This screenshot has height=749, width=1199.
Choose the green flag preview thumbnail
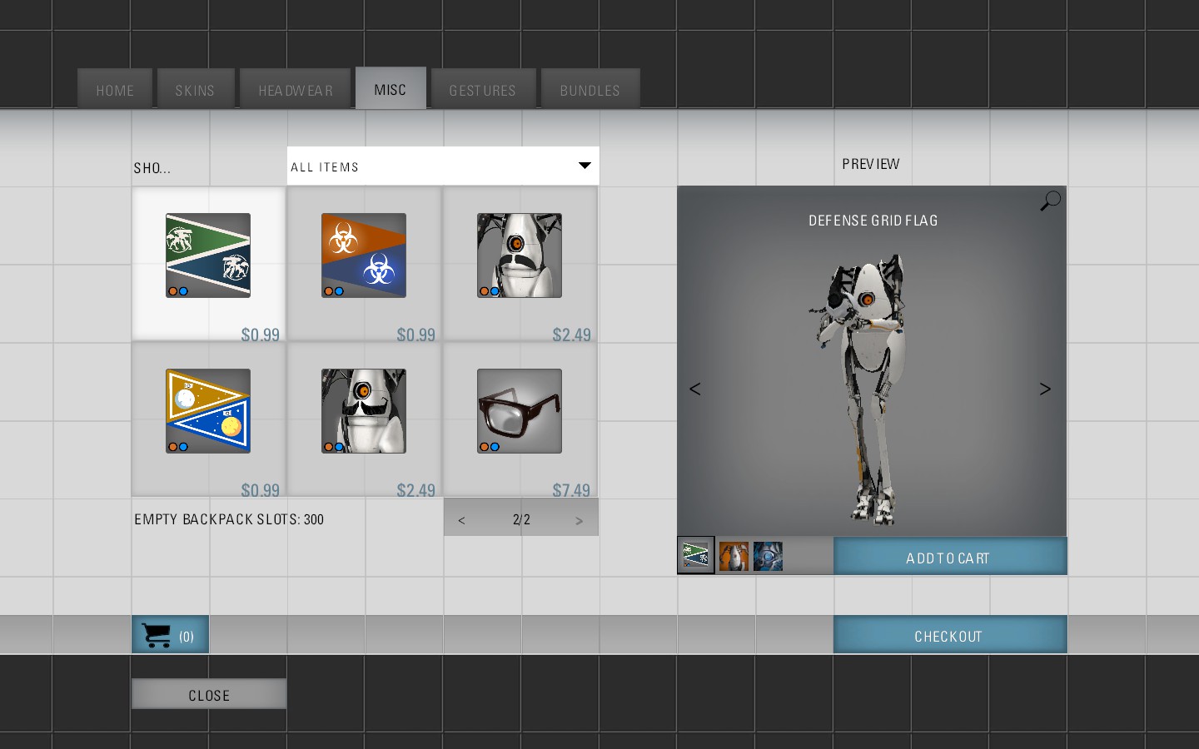(x=696, y=555)
